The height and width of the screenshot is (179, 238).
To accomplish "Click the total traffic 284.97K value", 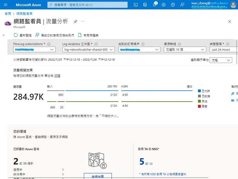I will [28, 97].
